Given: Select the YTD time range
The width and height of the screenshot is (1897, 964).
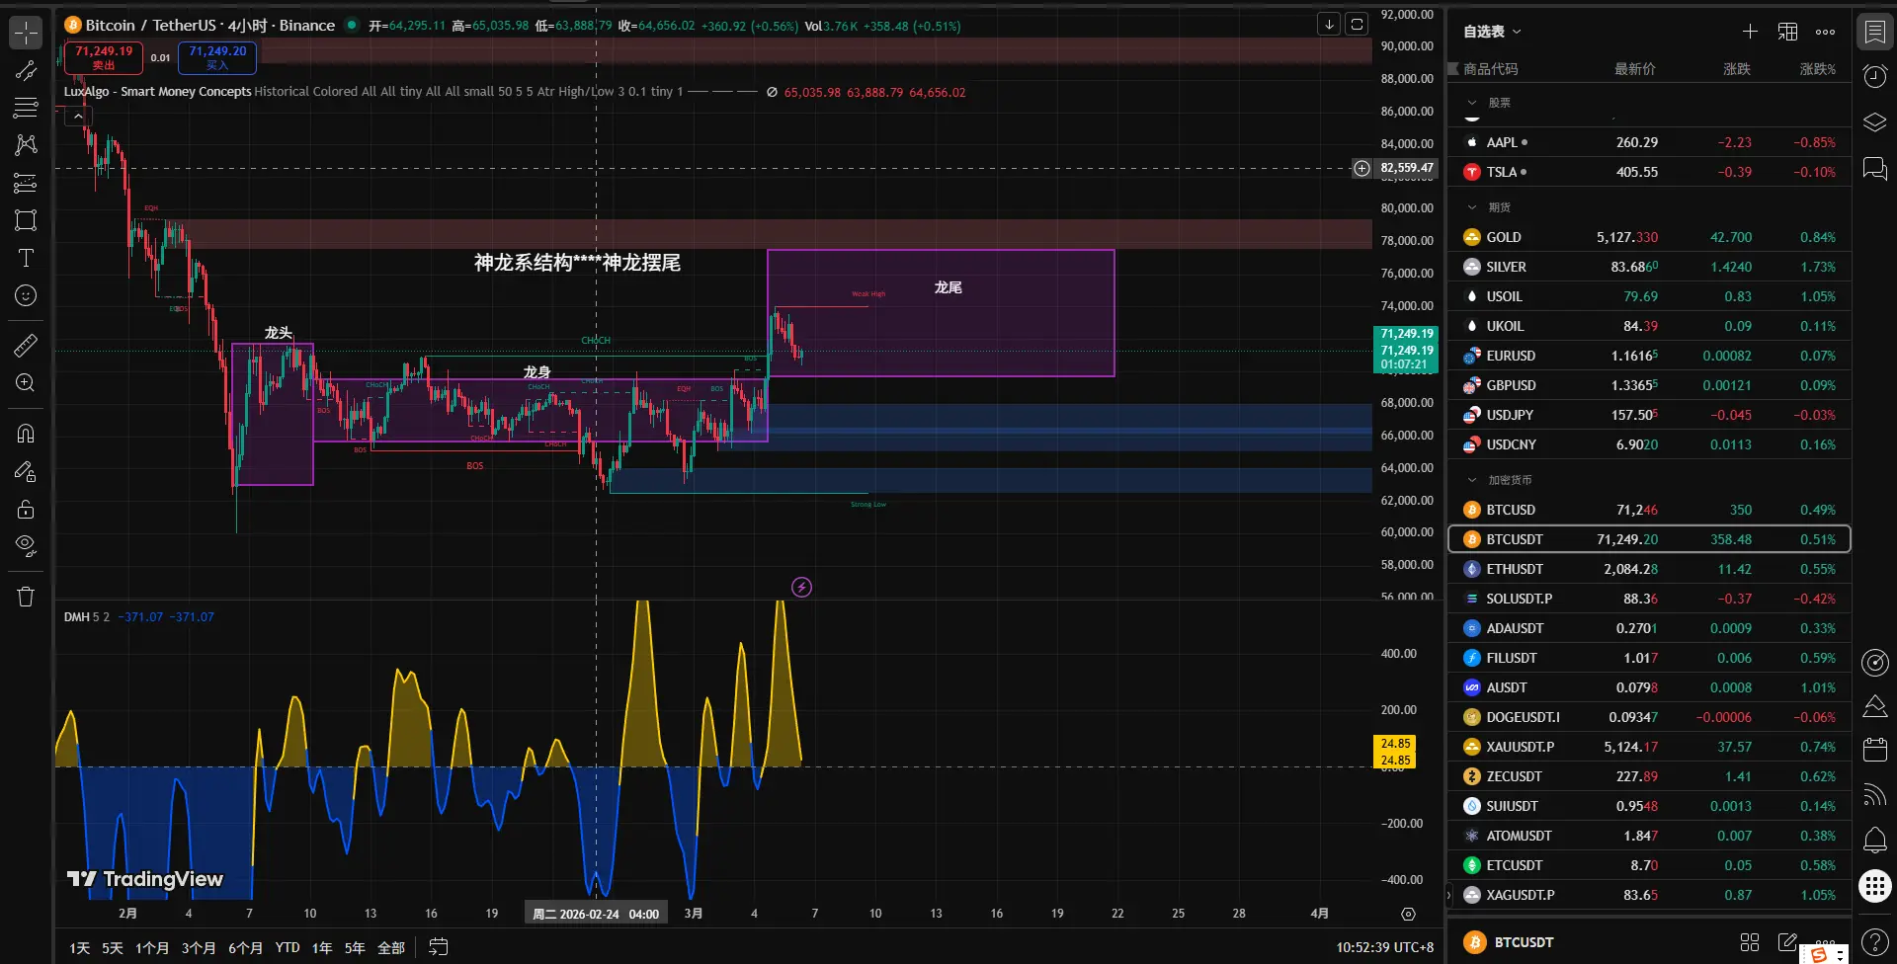Looking at the screenshot, I should [x=288, y=948].
